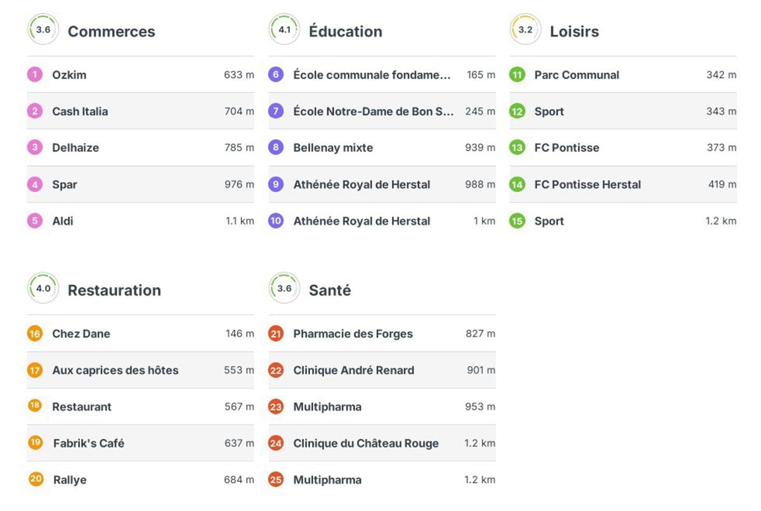761x511 pixels.
Task: Click the 4.1 score ring beside Éducation
Action: tap(284, 30)
